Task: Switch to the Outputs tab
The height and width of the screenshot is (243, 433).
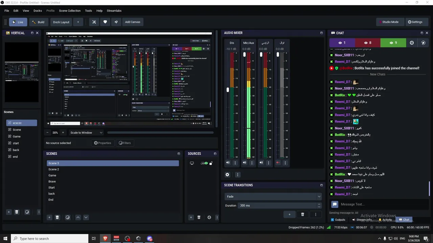Action: (x=338, y=220)
